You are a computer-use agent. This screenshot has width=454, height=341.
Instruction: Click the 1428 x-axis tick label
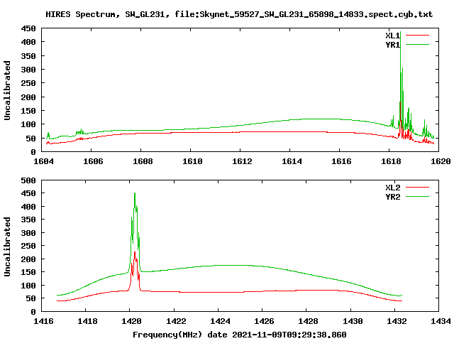coord(308,321)
